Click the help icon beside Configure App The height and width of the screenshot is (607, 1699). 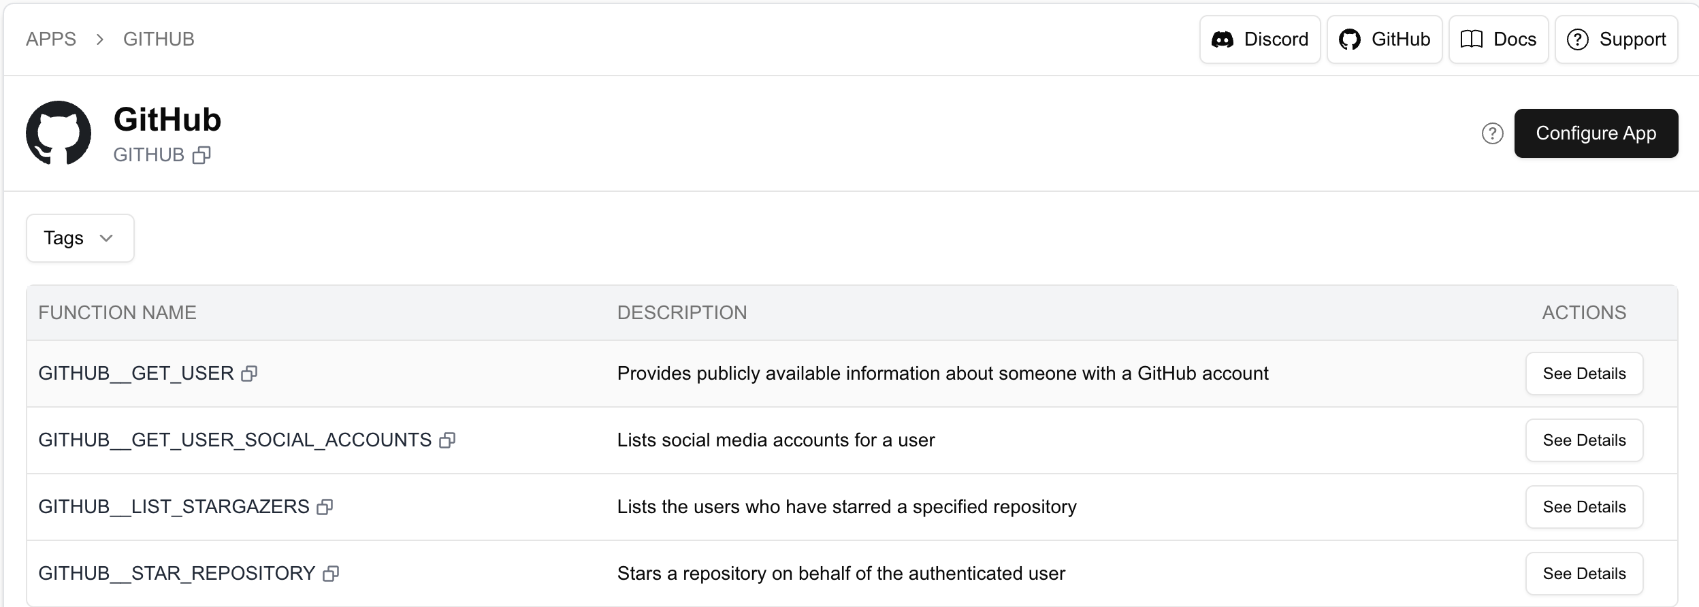1492,133
